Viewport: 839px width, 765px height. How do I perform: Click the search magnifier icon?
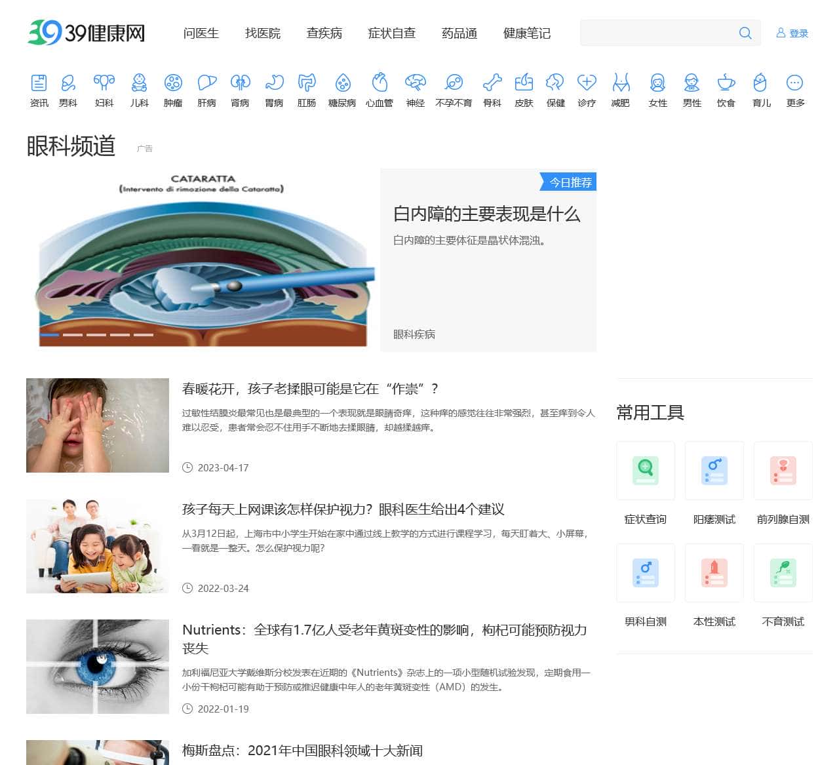pos(745,33)
